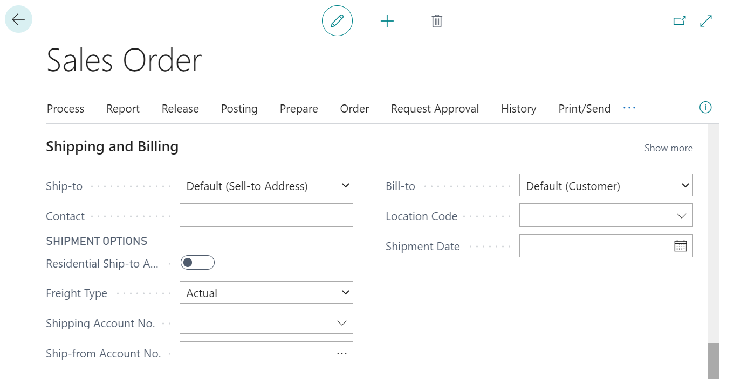
Task: Click the vertical scrollbar thumb
Action: coord(713,361)
